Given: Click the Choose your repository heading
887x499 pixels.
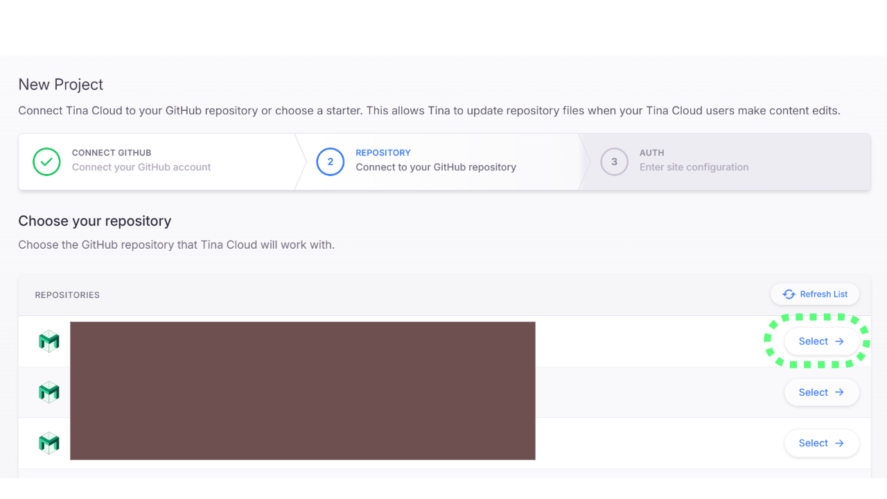Looking at the screenshot, I should [x=95, y=221].
